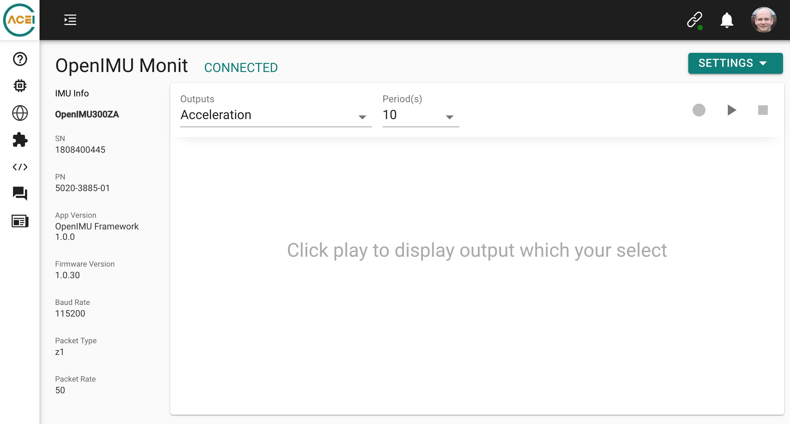Click the packet type value z1

tap(60, 352)
